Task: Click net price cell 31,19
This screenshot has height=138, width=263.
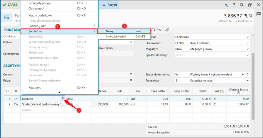Action: (x=158, y=104)
